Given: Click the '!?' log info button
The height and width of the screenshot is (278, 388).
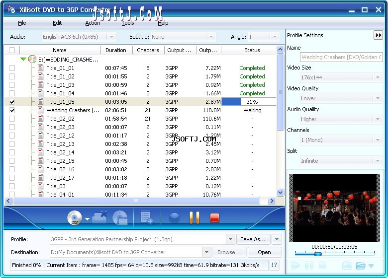Looking at the screenshot, I should click(x=275, y=265).
